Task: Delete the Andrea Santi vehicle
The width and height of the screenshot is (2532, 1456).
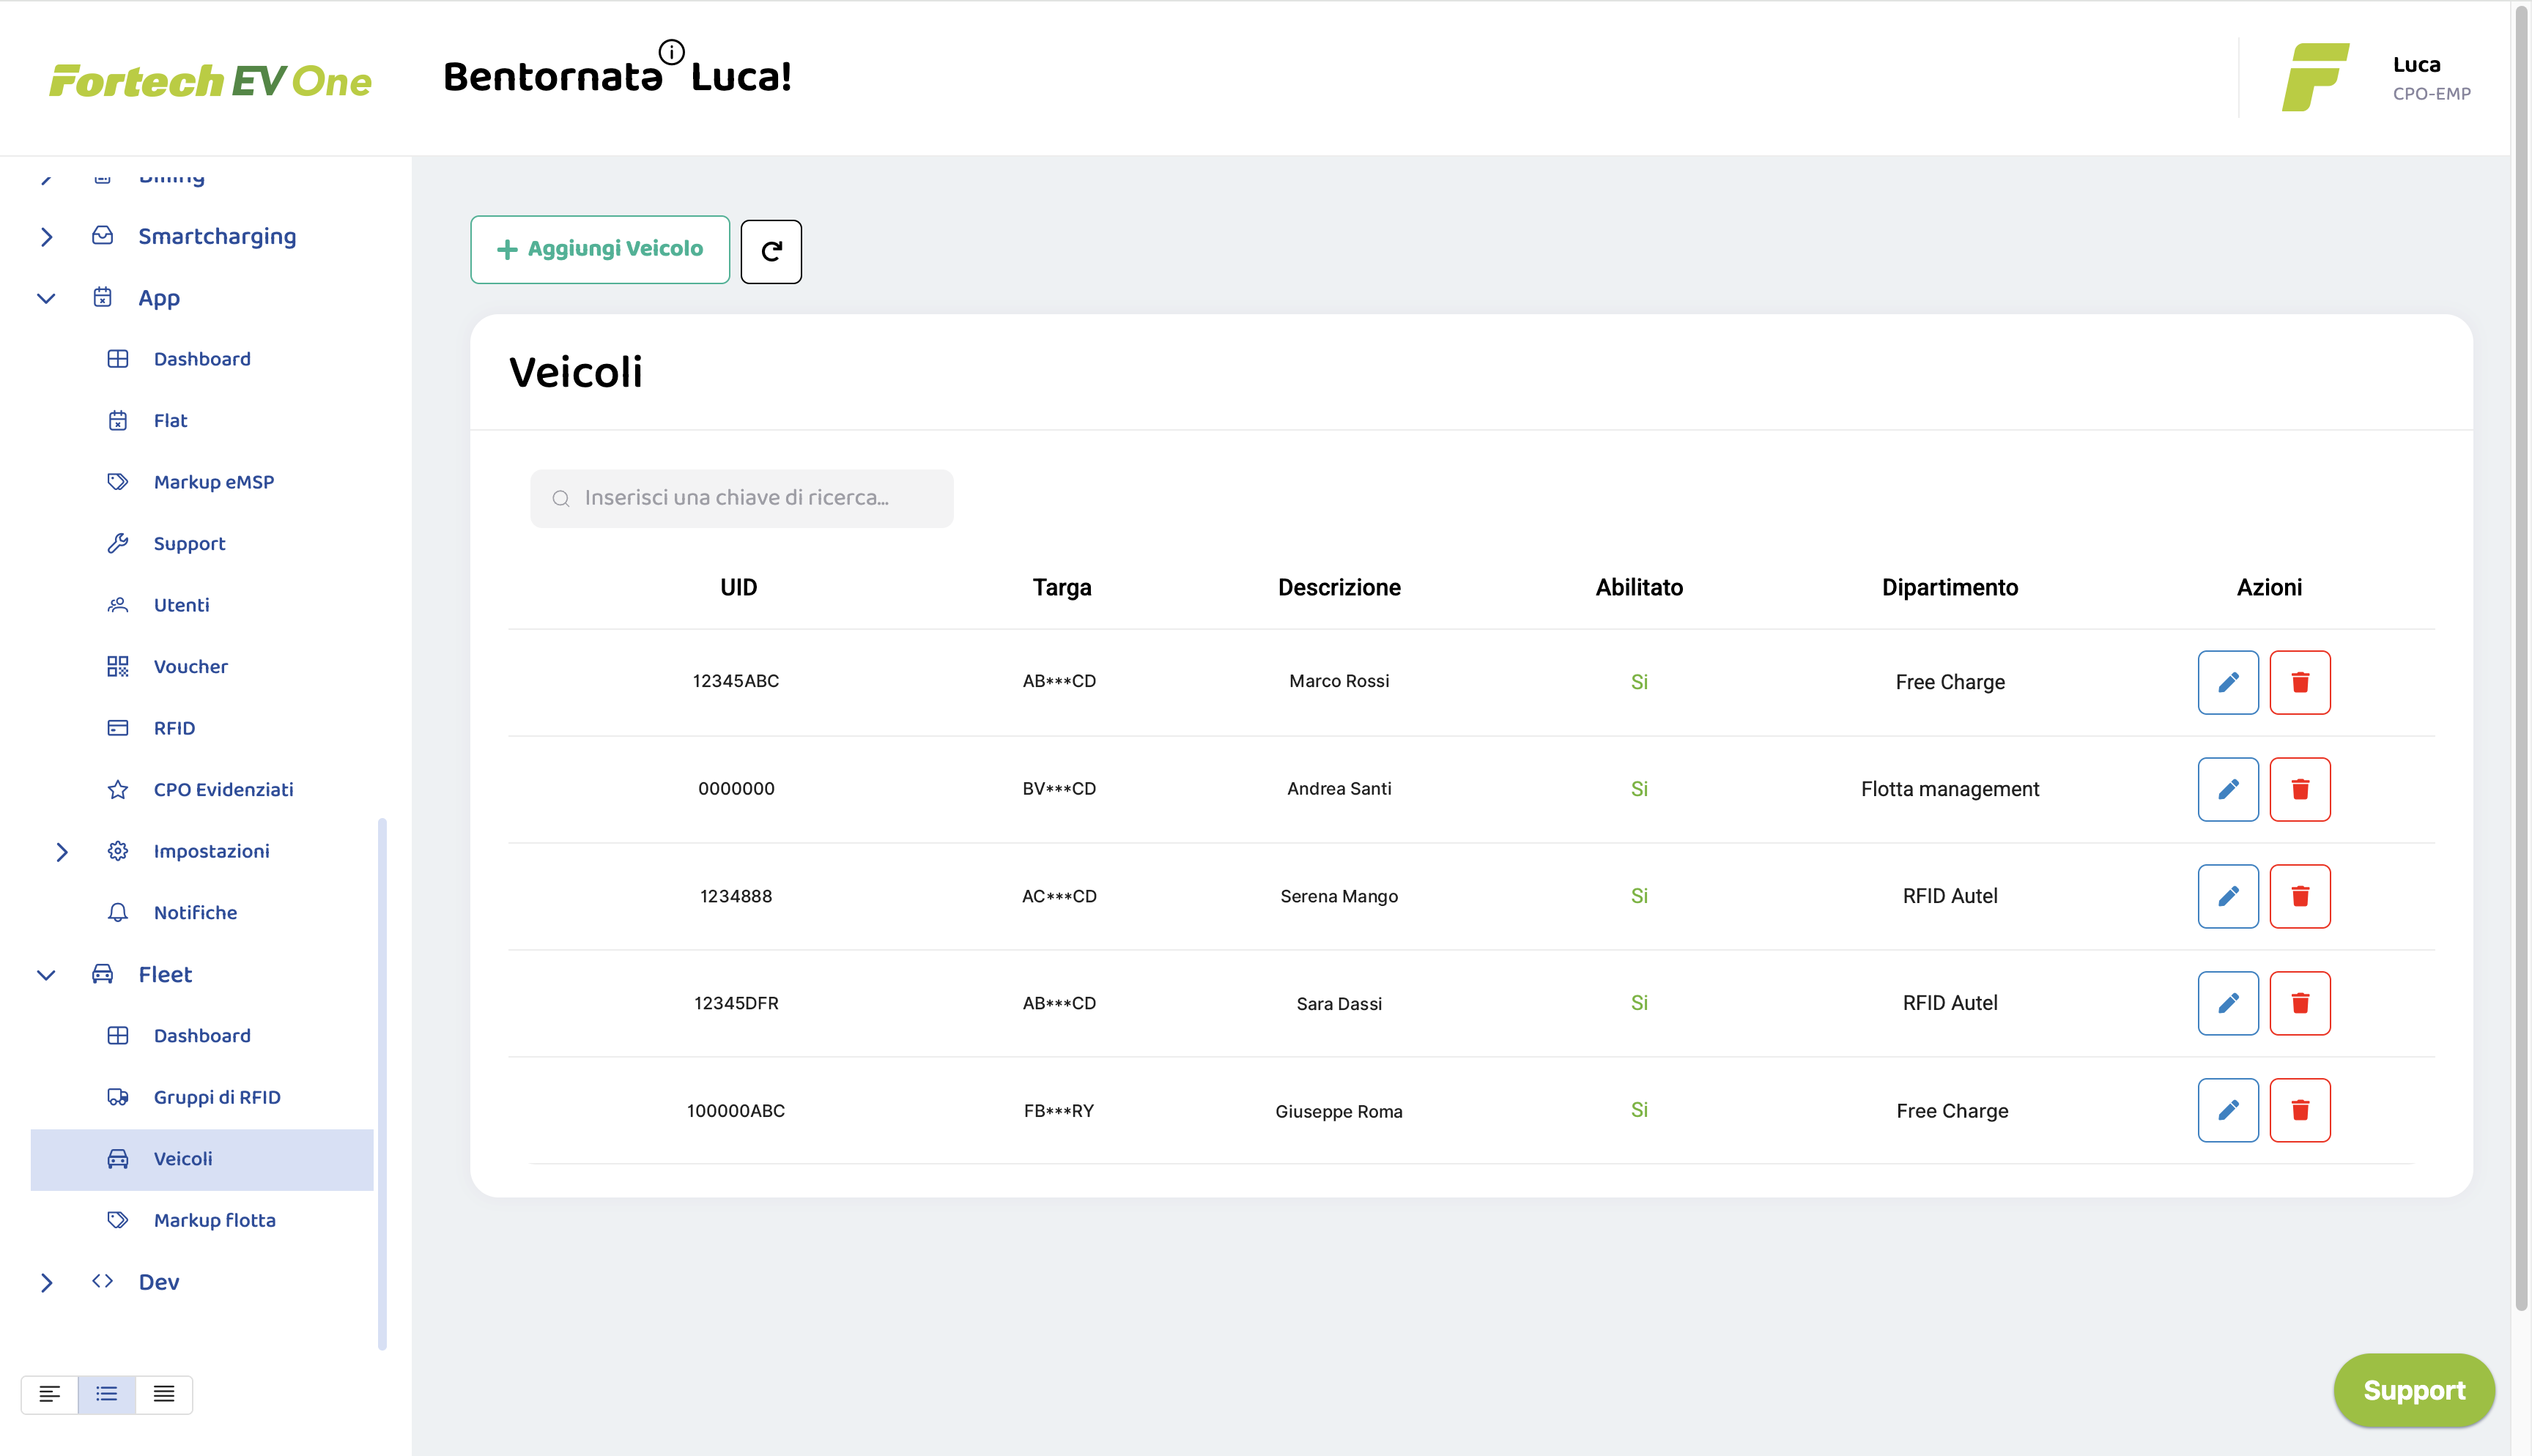Action: pos(2299,789)
